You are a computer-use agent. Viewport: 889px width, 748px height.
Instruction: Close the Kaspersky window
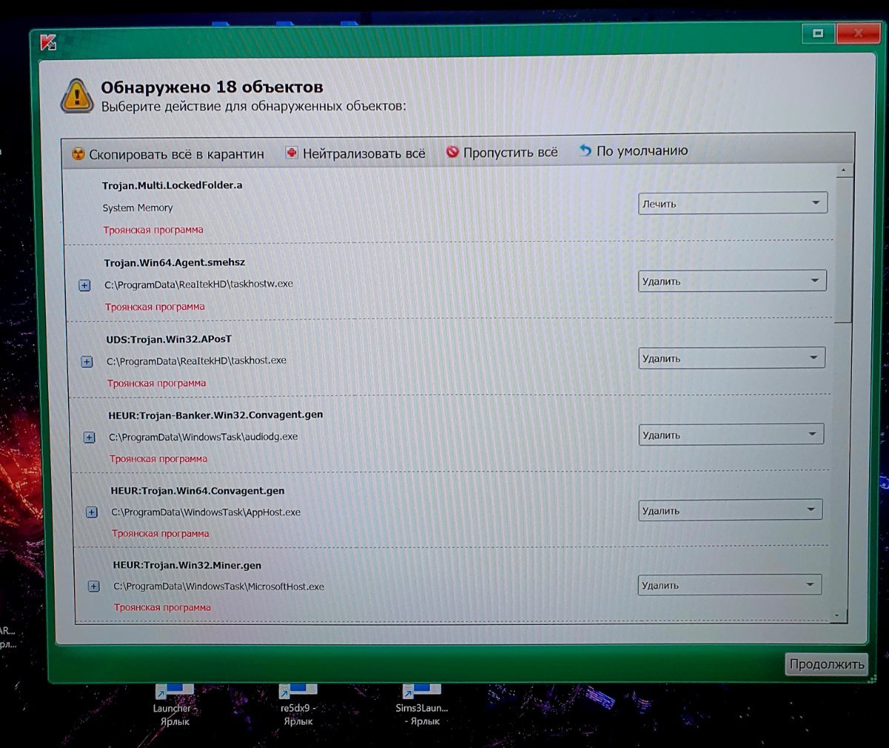coord(858,33)
